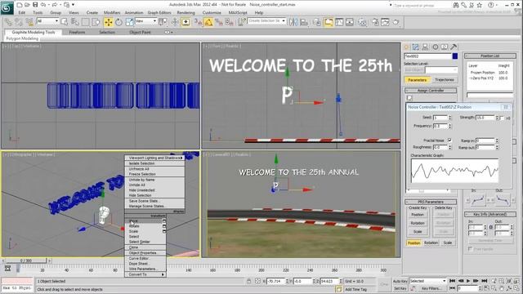Image resolution: width=523 pixels, height=294 pixels.
Task: Click the Strength value field in Noise Controller
Action: (485, 118)
